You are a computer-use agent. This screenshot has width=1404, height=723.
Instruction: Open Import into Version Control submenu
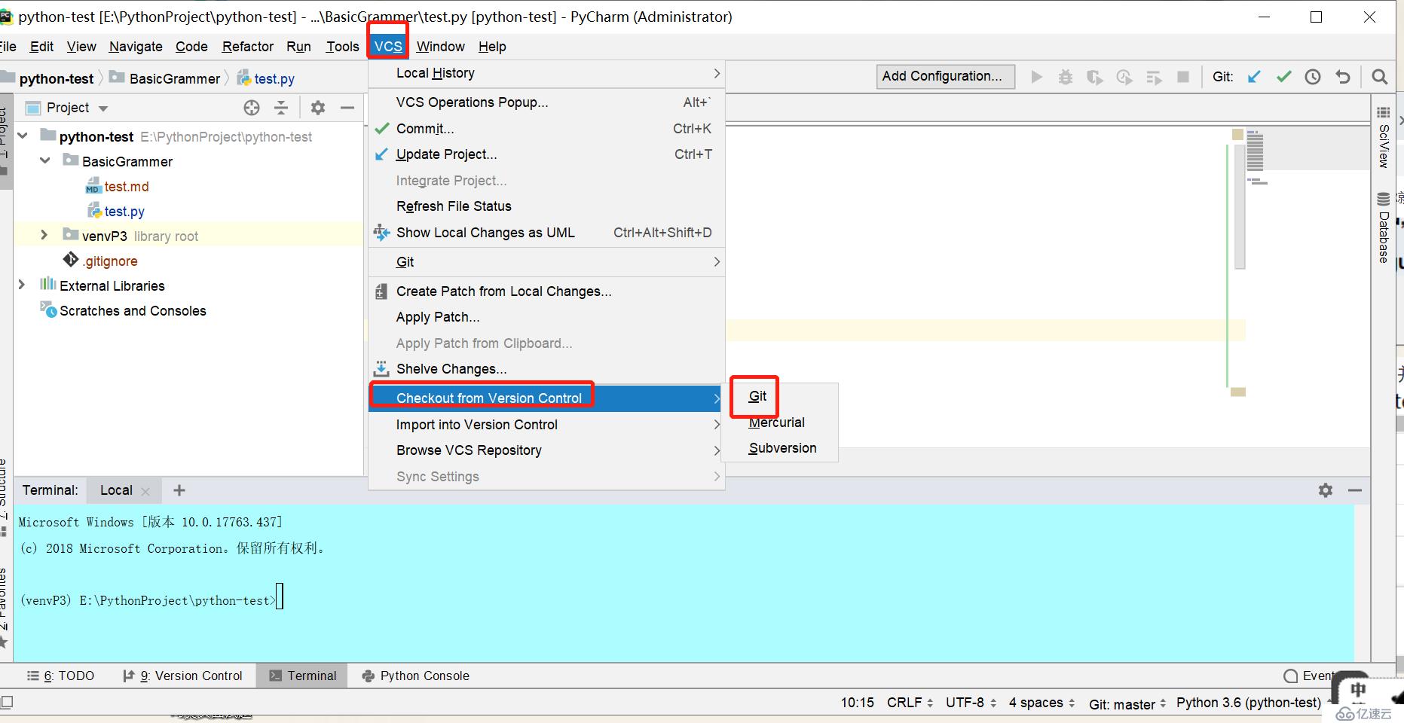click(x=546, y=425)
